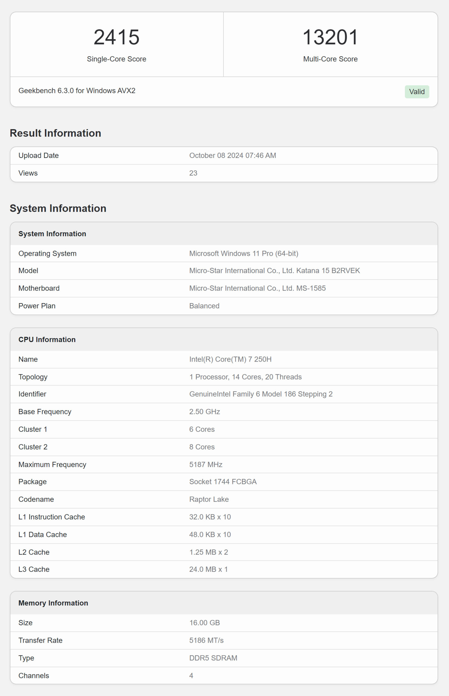449x696 pixels.
Task: Click the Power Plan label
Action: pyautogui.click(x=37, y=306)
